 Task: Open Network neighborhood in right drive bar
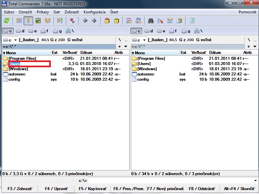pos(198,31)
